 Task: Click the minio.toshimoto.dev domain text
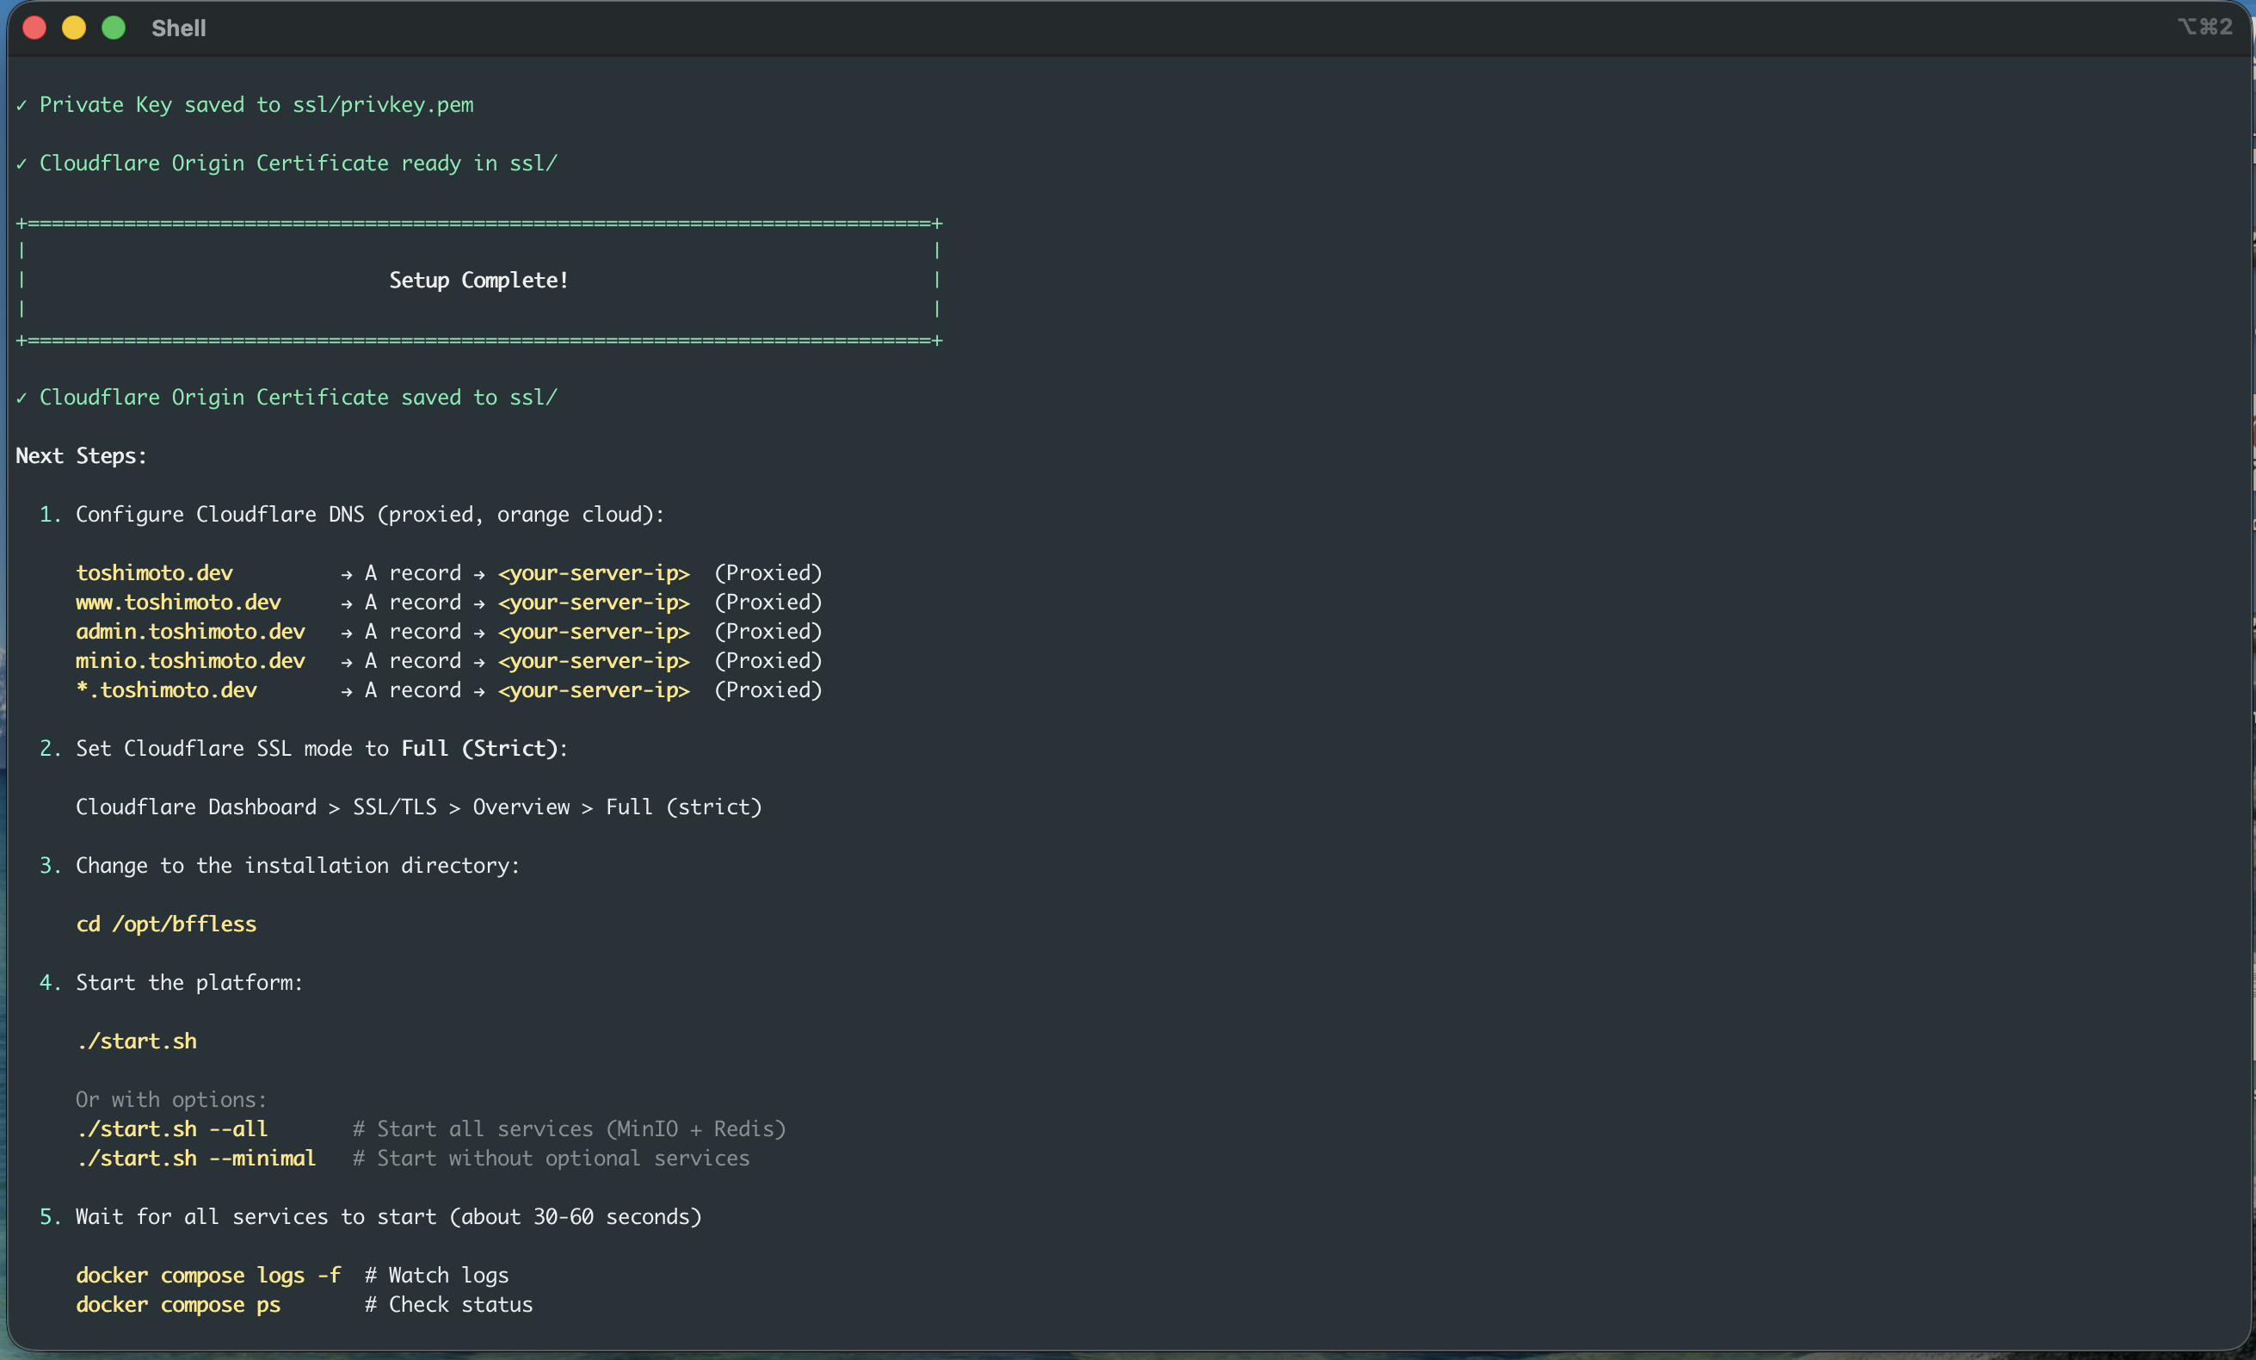pos(189,661)
